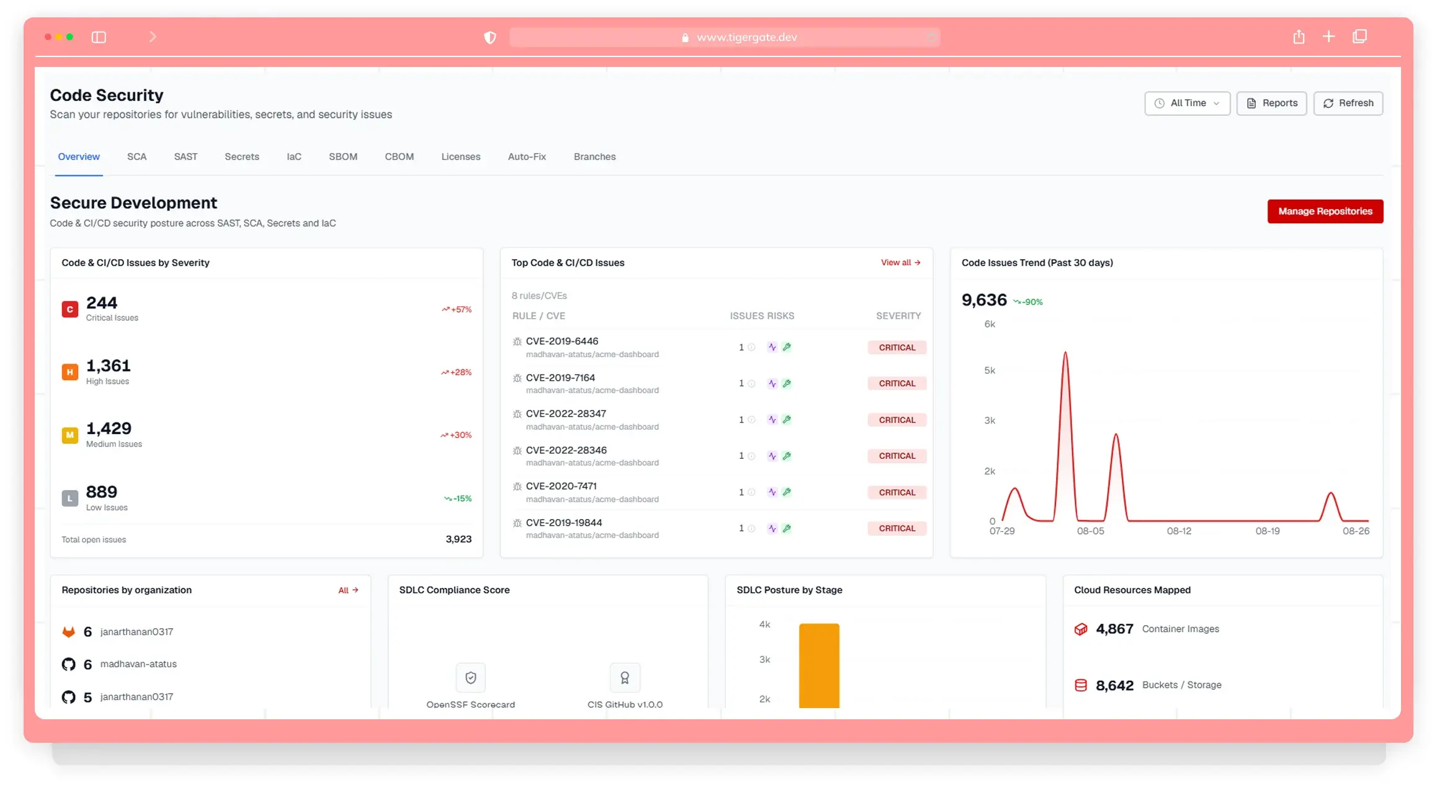Open the All repositories link

coord(348,590)
